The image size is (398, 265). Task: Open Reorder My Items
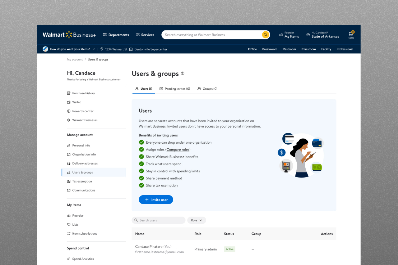click(289, 34)
